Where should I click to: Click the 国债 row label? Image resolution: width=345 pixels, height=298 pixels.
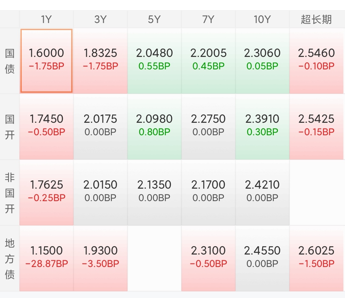click(10, 61)
